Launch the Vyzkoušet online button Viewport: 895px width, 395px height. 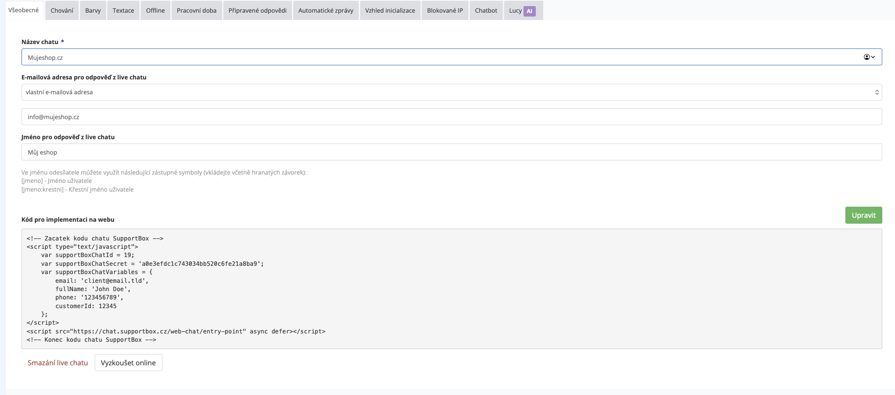(x=128, y=363)
